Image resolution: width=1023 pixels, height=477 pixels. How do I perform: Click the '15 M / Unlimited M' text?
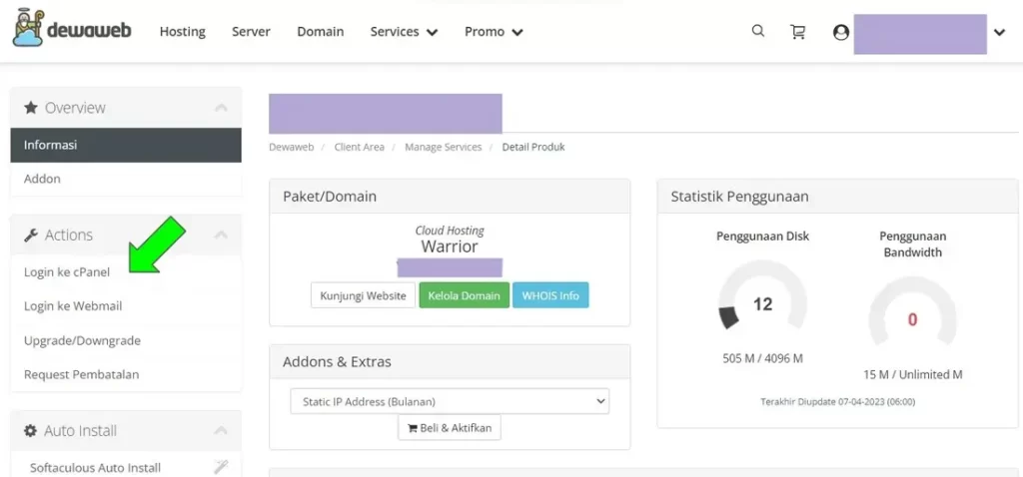point(913,374)
